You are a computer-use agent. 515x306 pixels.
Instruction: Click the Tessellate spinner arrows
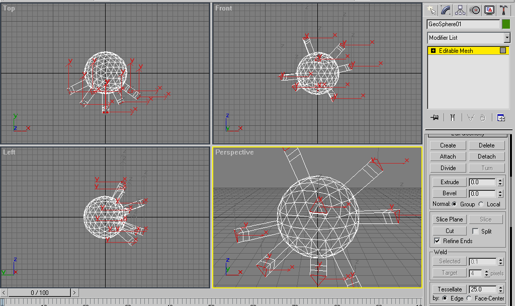pos(500,289)
